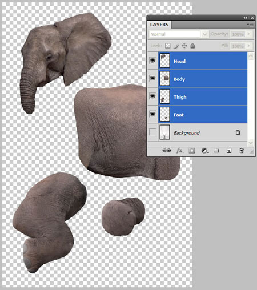This screenshot has width=257, height=290.
Task: Create a new layer group
Action: (x=216, y=151)
